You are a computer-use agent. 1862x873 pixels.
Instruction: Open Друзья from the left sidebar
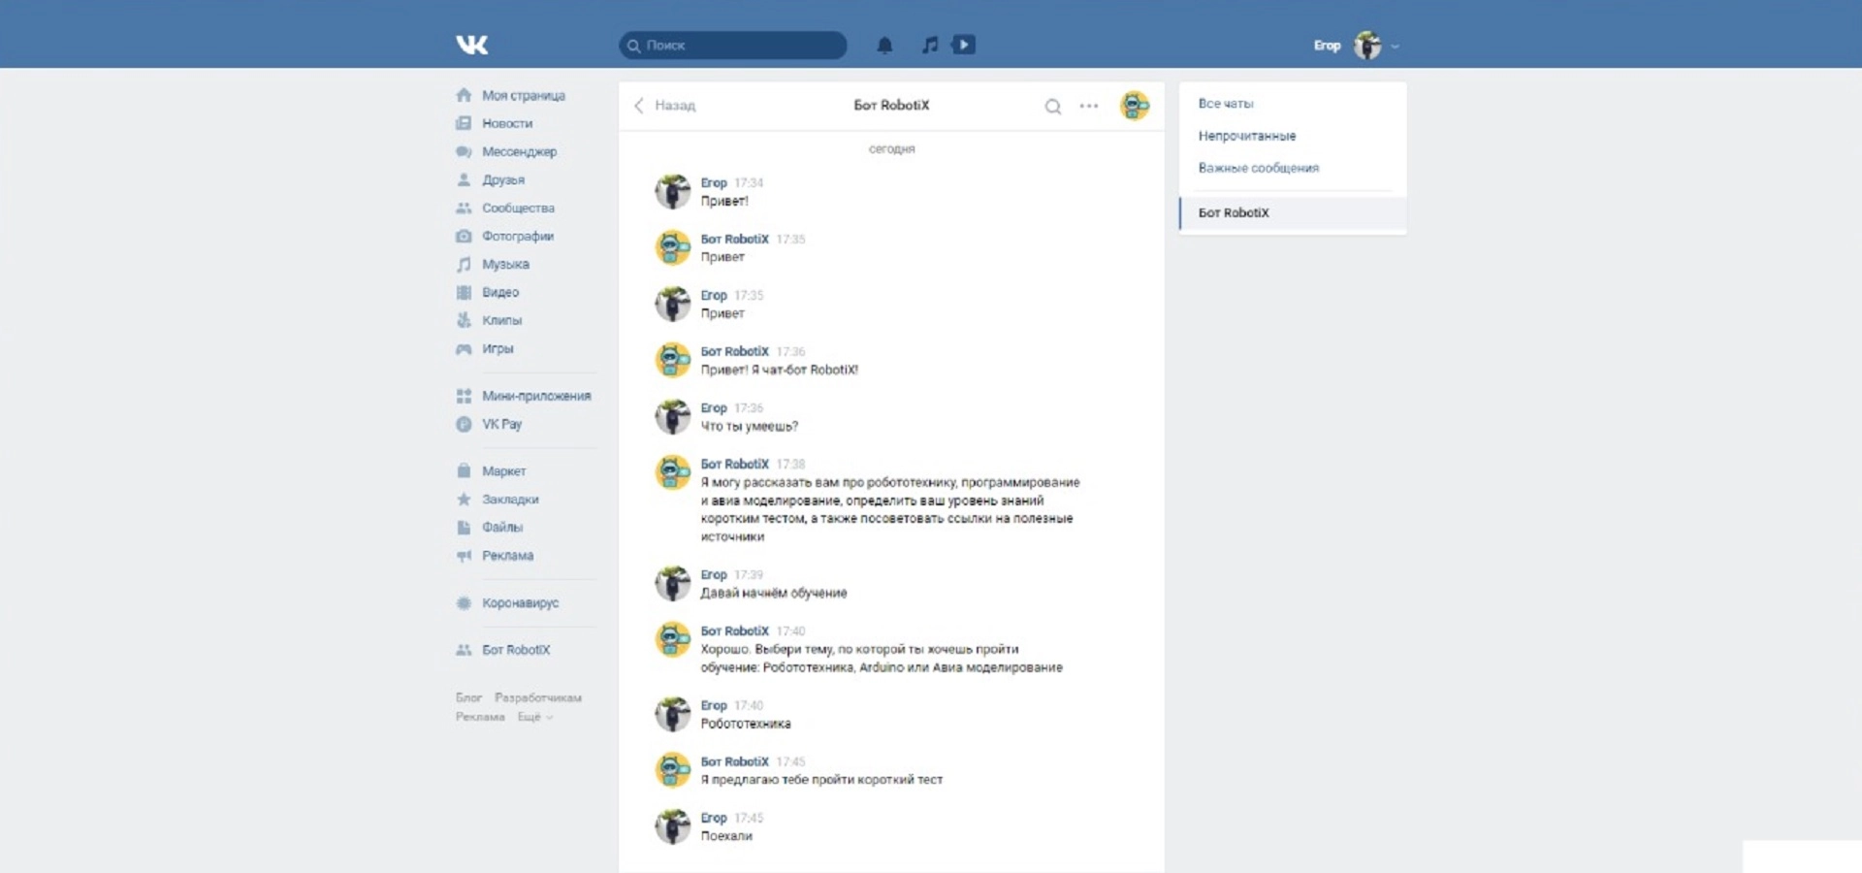click(502, 180)
